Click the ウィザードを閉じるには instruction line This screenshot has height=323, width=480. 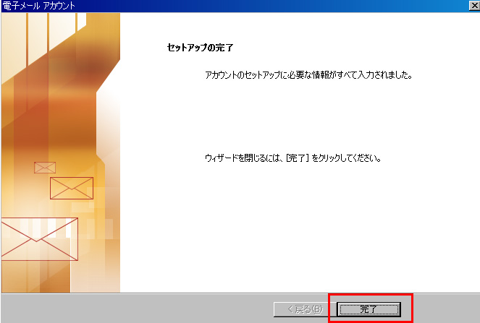click(293, 158)
